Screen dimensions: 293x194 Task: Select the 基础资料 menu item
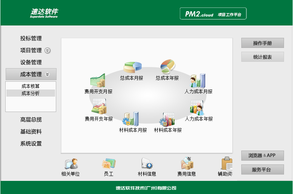(31, 131)
